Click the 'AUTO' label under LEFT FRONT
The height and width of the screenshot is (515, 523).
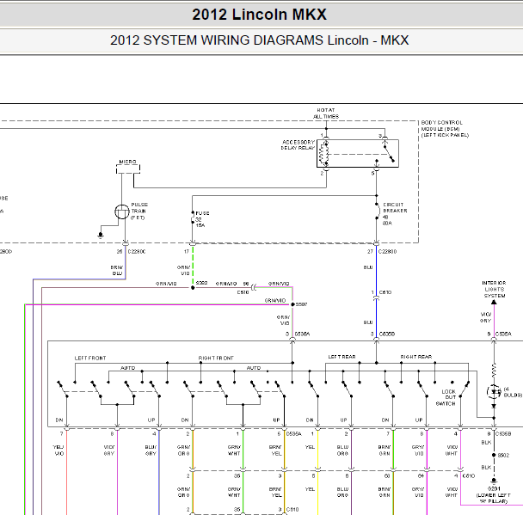(128, 368)
